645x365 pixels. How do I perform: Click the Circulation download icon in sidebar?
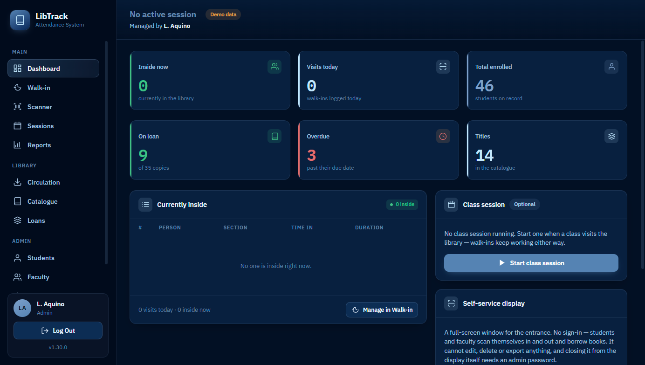tap(18, 182)
